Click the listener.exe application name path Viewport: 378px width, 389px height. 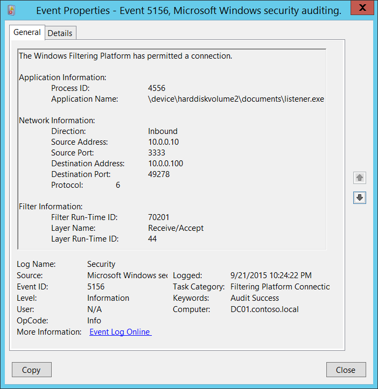[236, 99]
